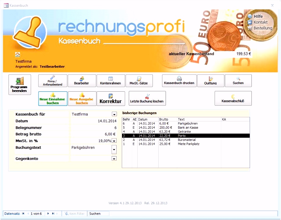This screenshot has width=281, height=220.
Task: Click the Datum column header in bookings list
Action: coord(148,119)
